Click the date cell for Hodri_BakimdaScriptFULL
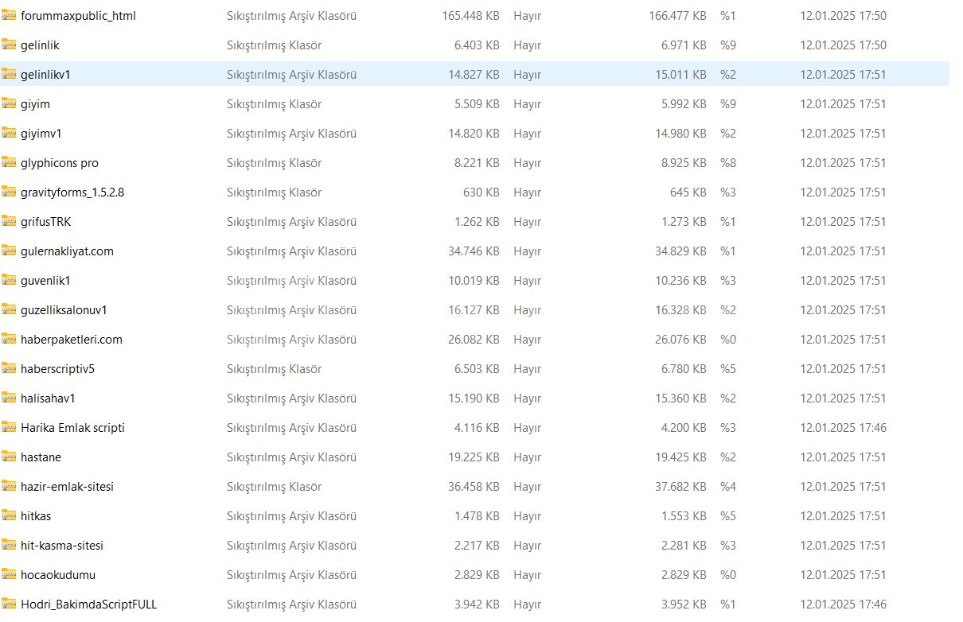The width and height of the screenshot is (963, 622). click(843, 605)
